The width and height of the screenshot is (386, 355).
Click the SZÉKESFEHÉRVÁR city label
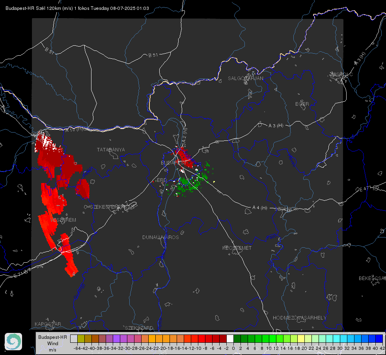(x=112, y=207)
